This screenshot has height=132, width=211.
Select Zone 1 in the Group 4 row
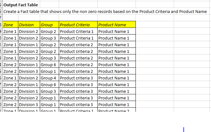pyautogui.click(x=10, y=78)
